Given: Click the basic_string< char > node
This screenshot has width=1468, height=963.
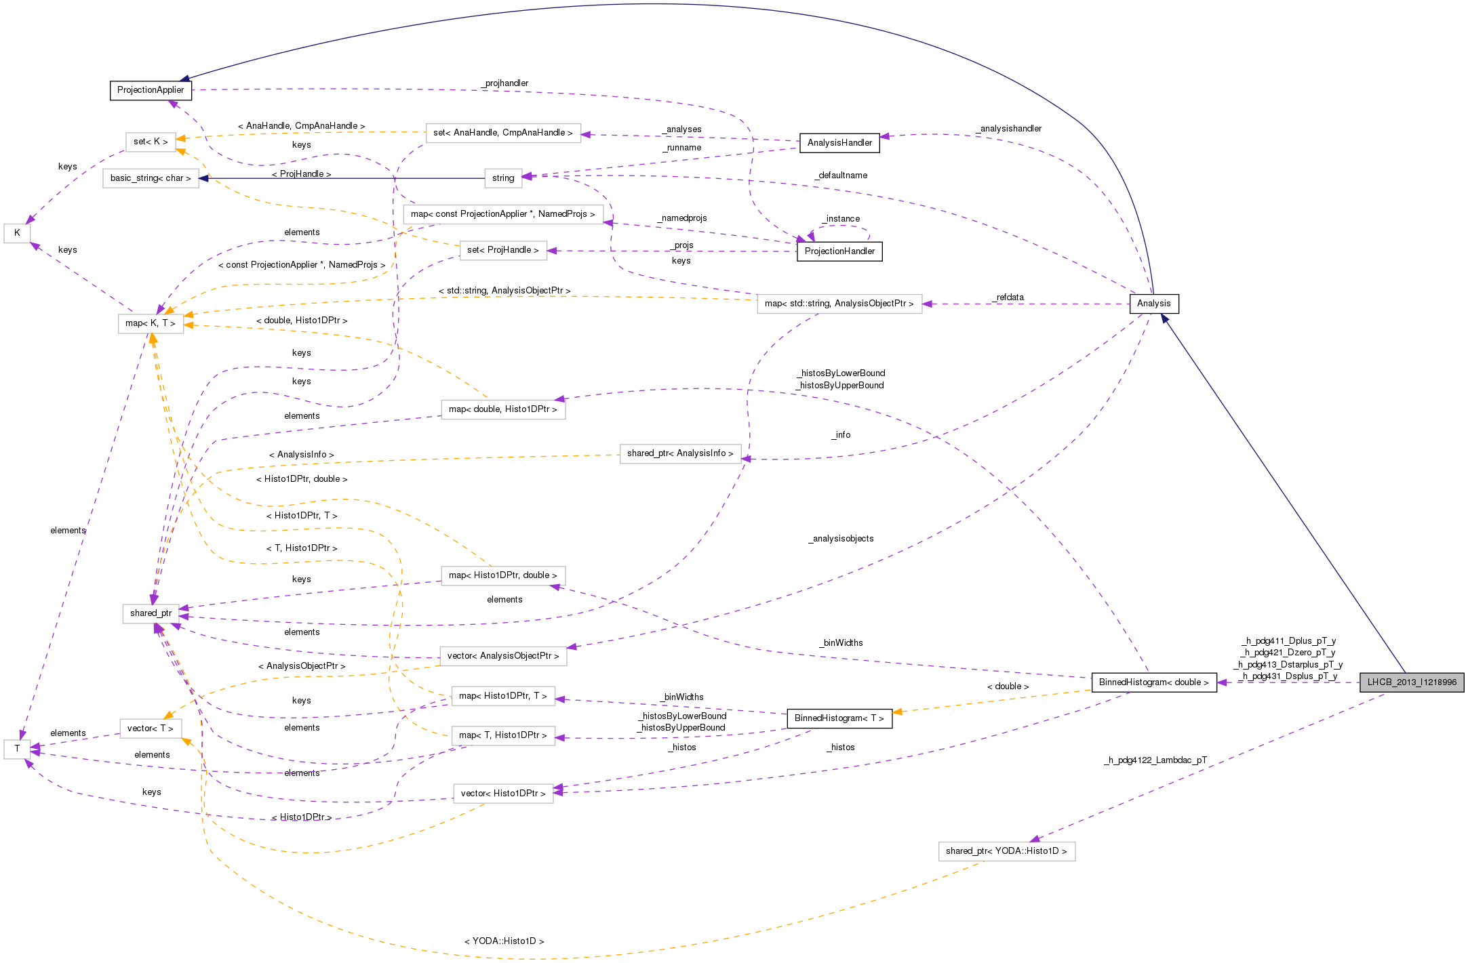Looking at the screenshot, I should [x=151, y=178].
